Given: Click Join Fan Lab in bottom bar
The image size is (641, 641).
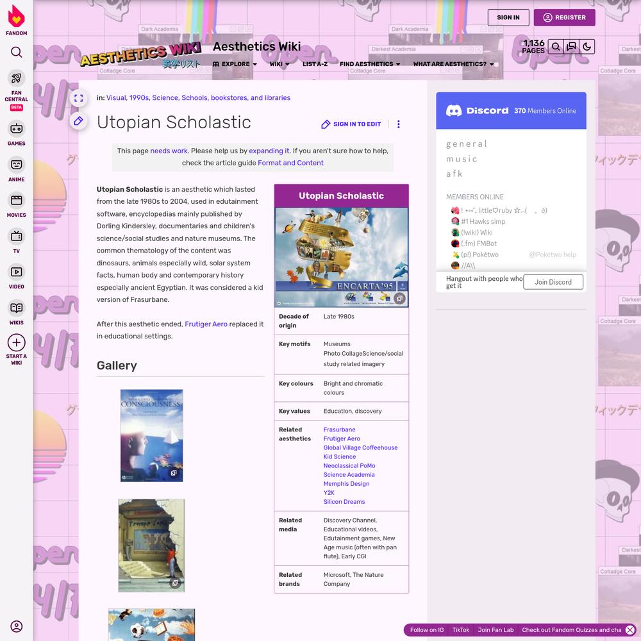Looking at the screenshot, I should point(495,630).
